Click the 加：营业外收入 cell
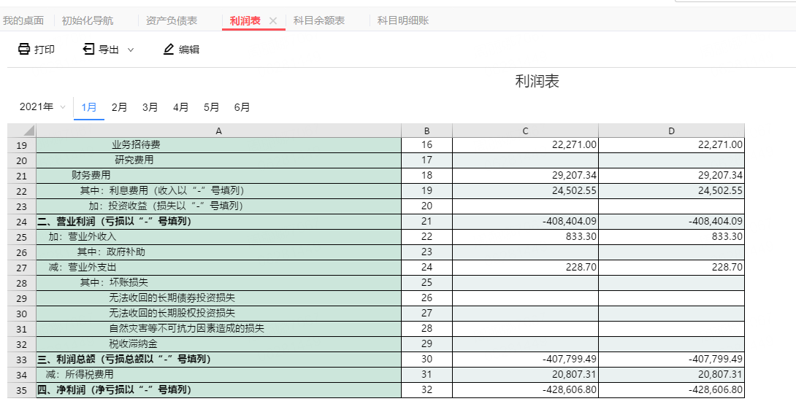The height and width of the screenshot is (404, 796). [x=219, y=237]
